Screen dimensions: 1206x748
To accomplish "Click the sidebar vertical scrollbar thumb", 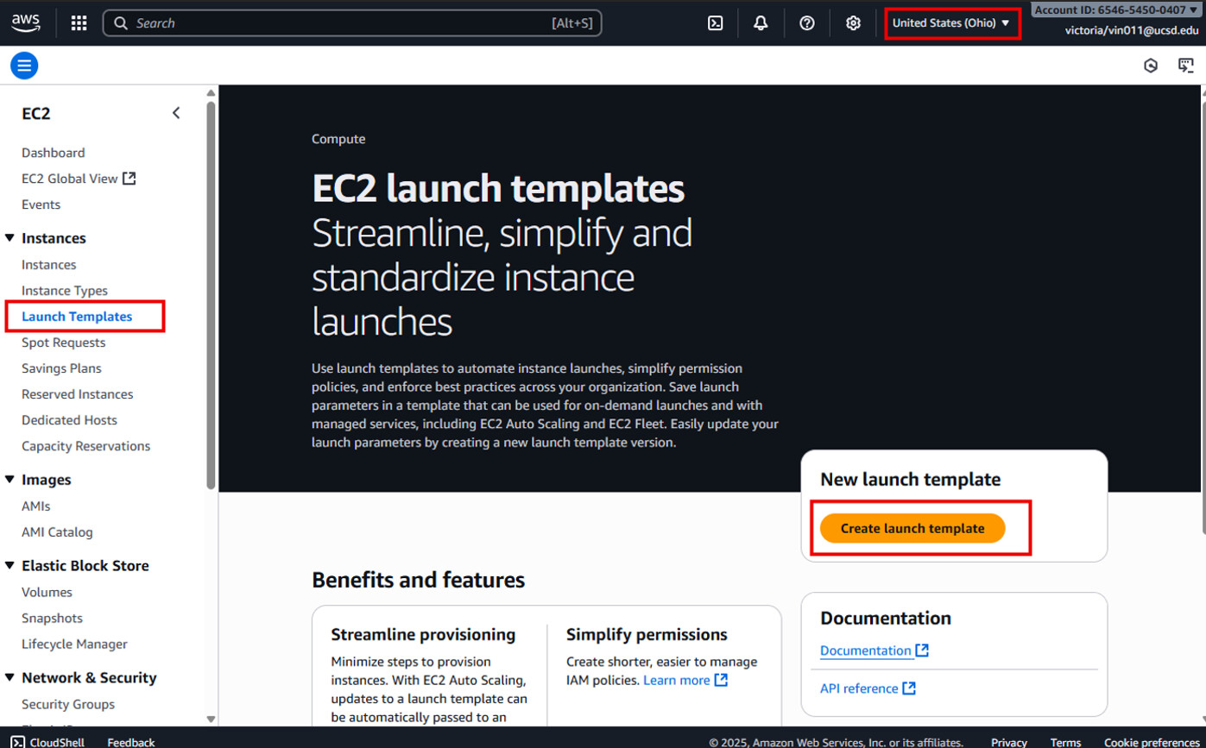I will (x=212, y=295).
